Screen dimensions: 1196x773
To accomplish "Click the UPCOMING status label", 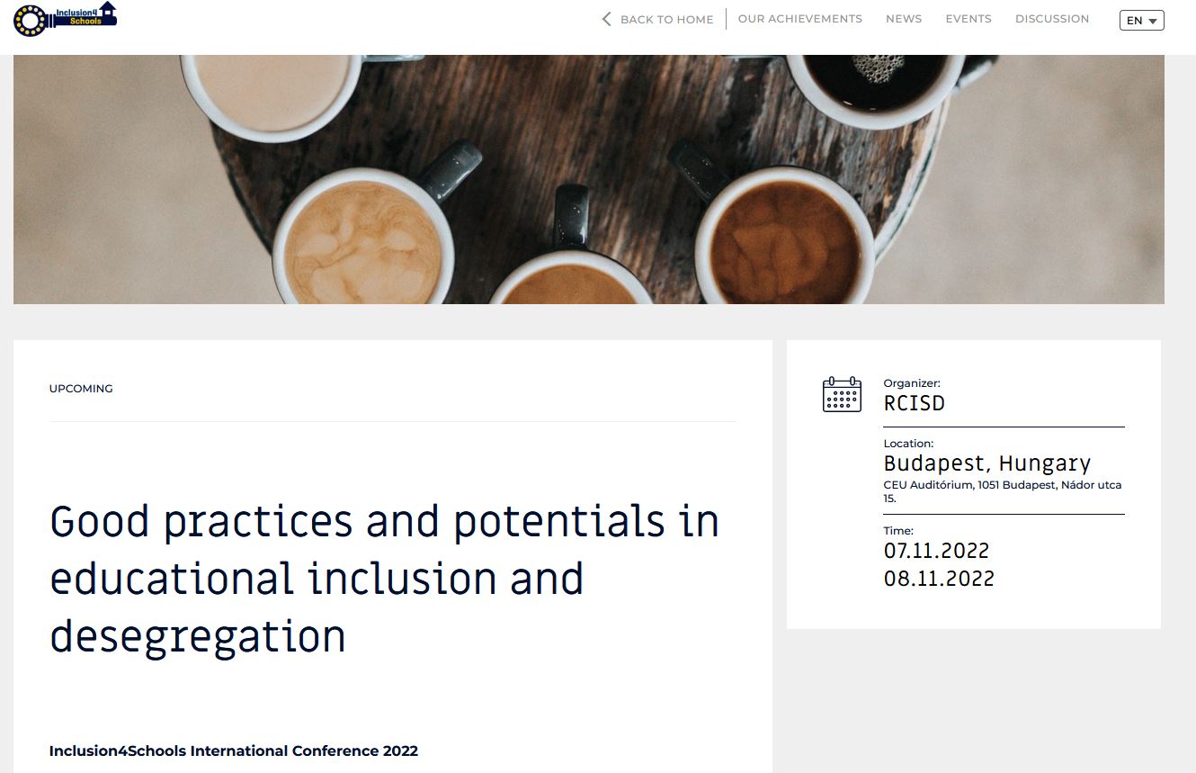I will [x=81, y=389].
